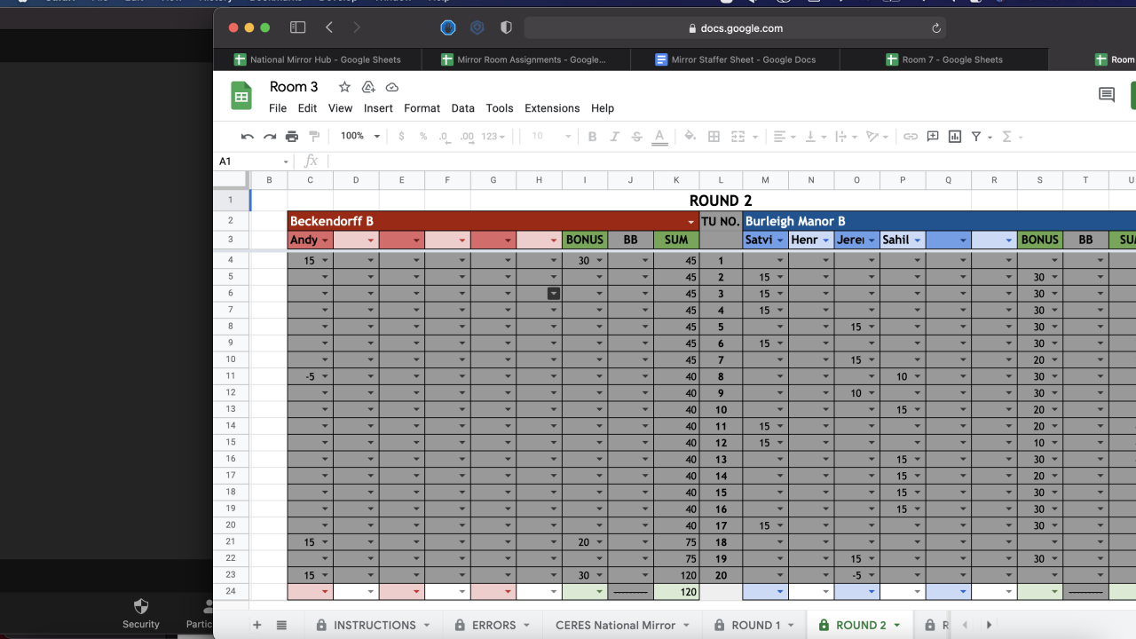Switch to Mirror Room Assignments browser tab
Viewport: 1136px width, 639px height.
[x=525, y=59]
